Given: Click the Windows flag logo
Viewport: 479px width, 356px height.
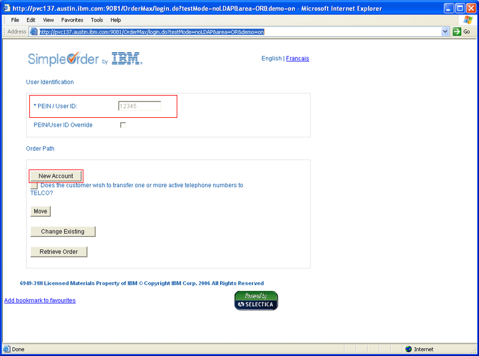Looking at the screenshot, I should (468, 20).
